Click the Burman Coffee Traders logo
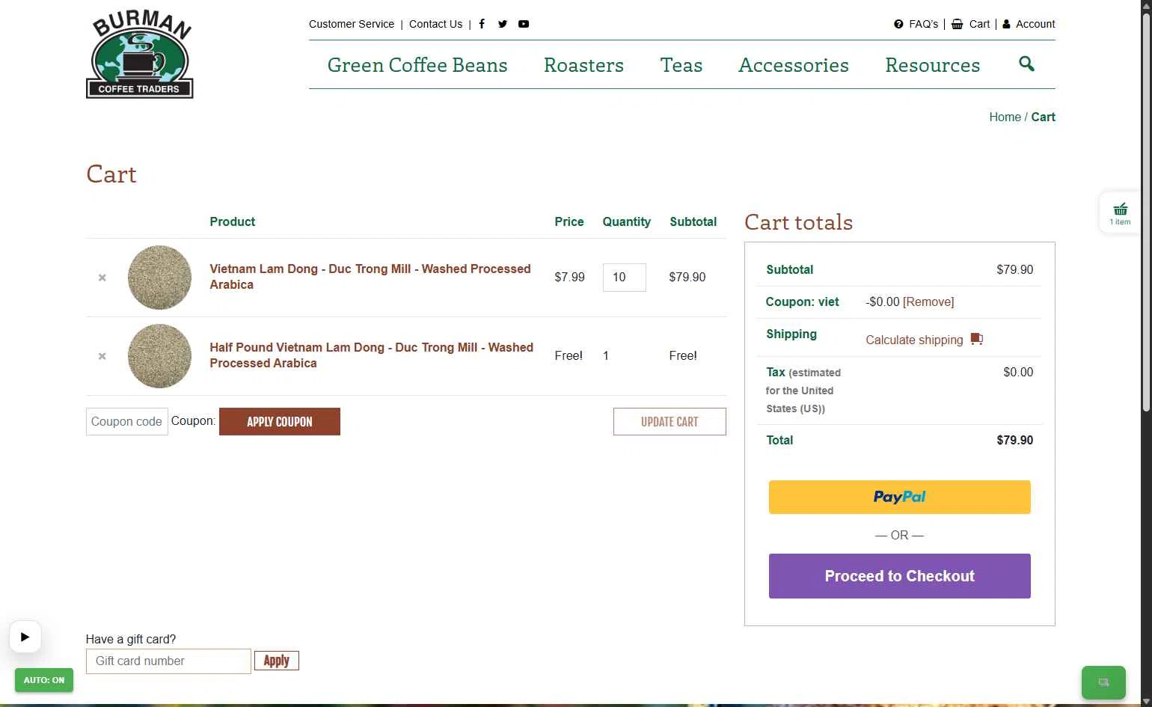Image resolution: width=1152 pixels, height=707 pixels. (x=140, y=55)
